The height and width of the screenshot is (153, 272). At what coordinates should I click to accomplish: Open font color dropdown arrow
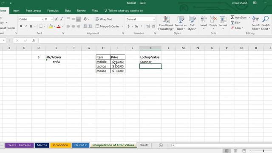[62, 26]
